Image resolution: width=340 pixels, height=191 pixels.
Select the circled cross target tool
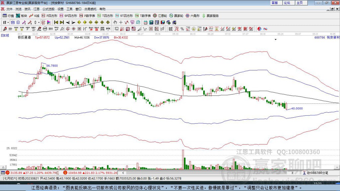[x=68, y=29]
